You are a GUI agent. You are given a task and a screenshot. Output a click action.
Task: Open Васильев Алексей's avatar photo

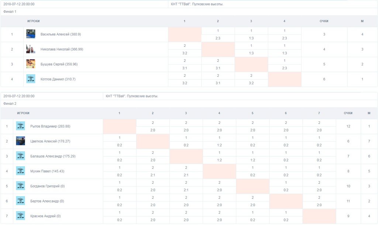tap(31, 34)
